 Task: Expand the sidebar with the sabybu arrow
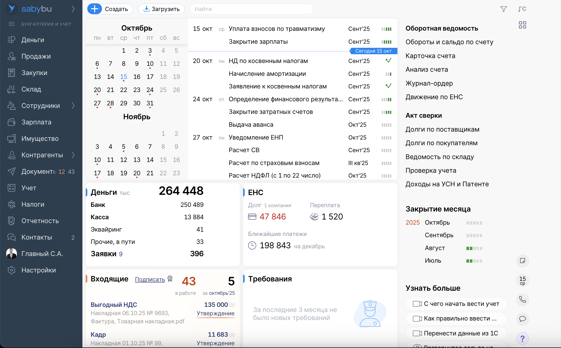73,9
